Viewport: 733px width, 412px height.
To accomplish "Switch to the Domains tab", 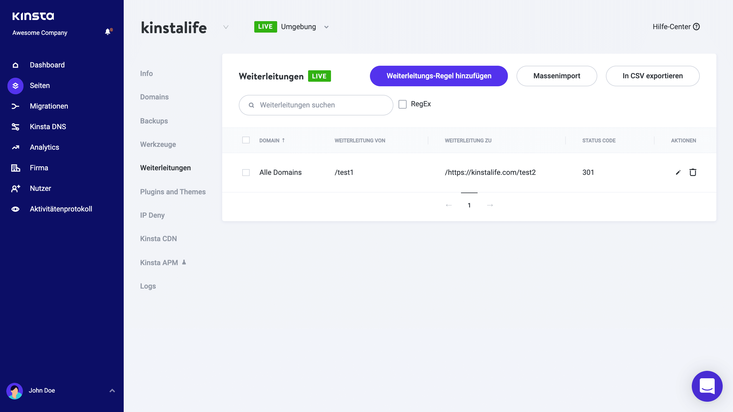I will point(154,97).
